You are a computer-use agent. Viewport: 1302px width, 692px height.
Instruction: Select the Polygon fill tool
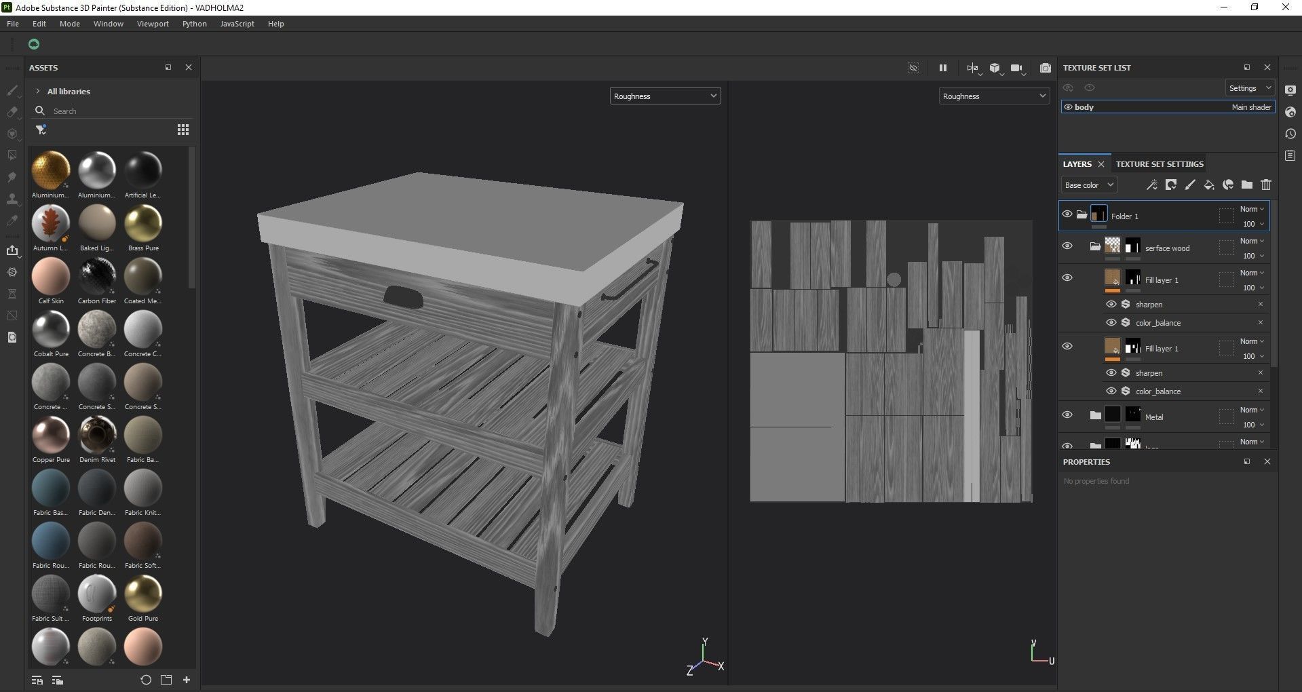click(x=12, y=155)
